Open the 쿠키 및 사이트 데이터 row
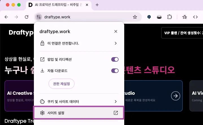Image resolution: width=203 pixels, height=125 pixels. coord(79,102)
